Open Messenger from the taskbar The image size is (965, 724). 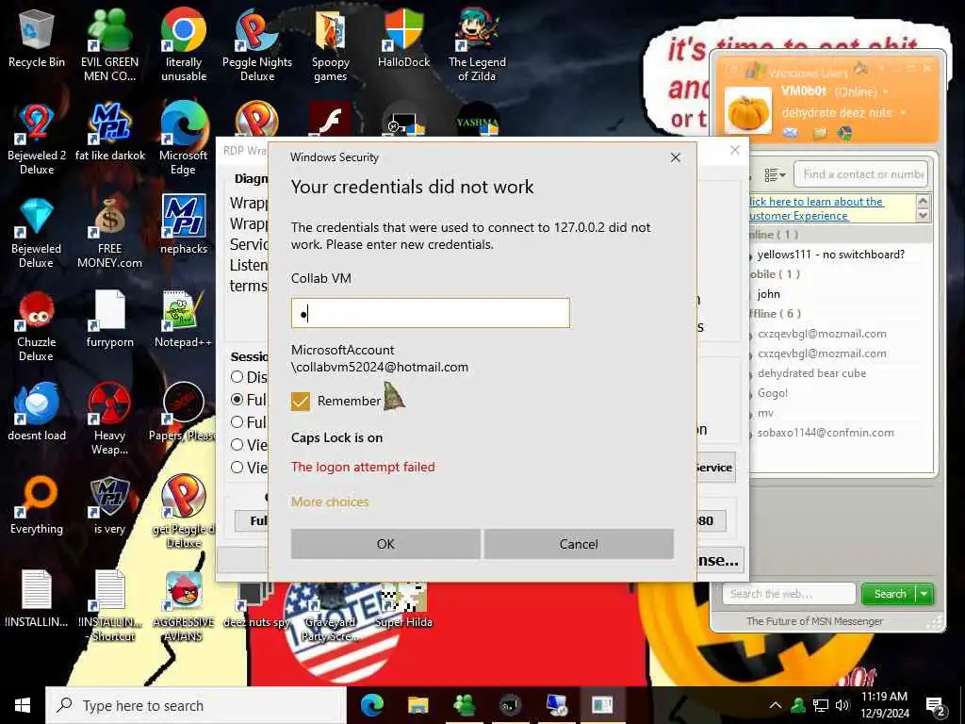(464, 705)
